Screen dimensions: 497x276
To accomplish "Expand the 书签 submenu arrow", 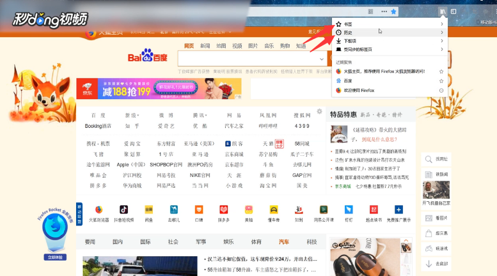I will pyautogui.click(x=442, y=24).
